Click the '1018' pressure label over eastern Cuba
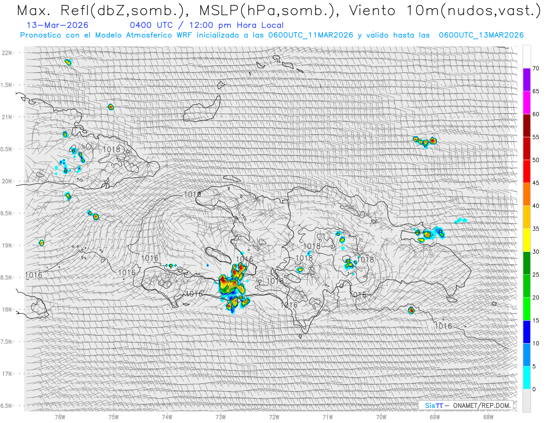Viewport: 548px width, 423px height. click(x=111, y=149)
